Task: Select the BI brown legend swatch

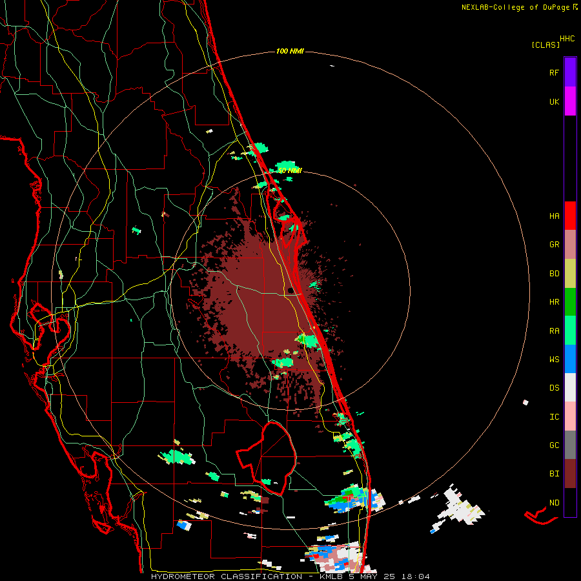Action: 570,474
